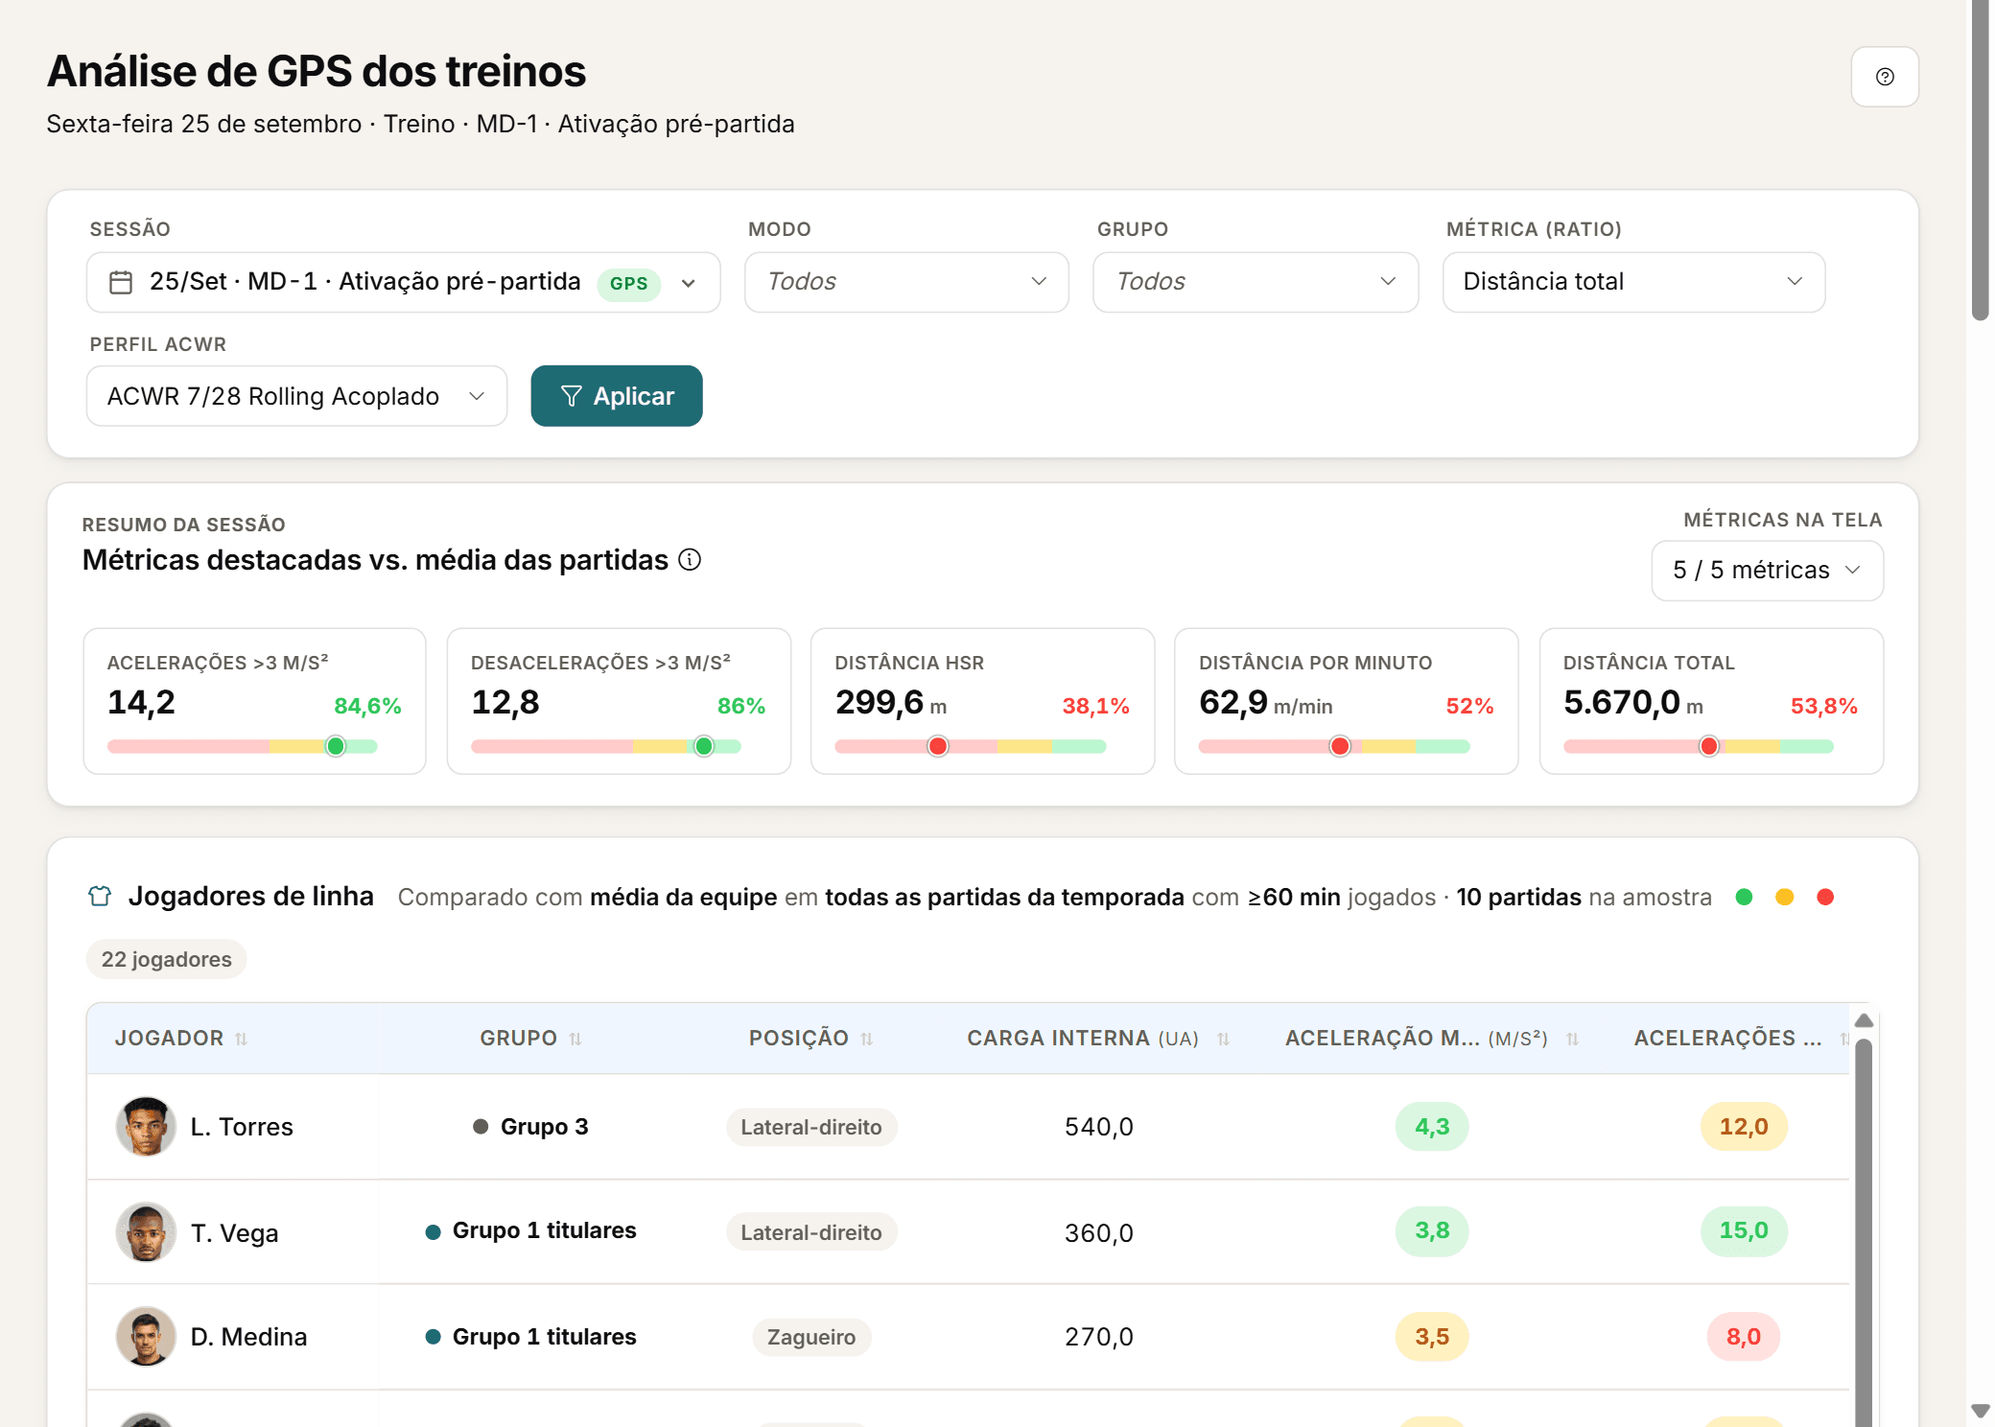Click the green legend dot
The height and width of the screenshot is (1427, 1995).
point(1744,897)
